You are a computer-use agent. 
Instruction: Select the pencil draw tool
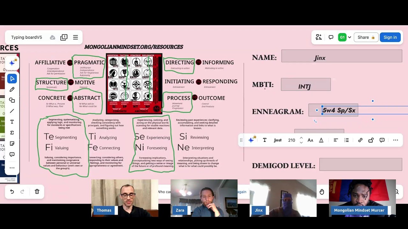[12, 89]
